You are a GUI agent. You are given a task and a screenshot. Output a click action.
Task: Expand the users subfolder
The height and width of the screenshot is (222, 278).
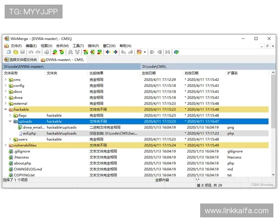pos(10,139)
